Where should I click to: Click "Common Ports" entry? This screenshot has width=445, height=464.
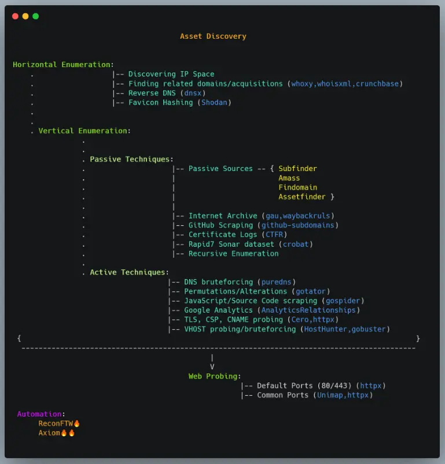coord(282,395)
